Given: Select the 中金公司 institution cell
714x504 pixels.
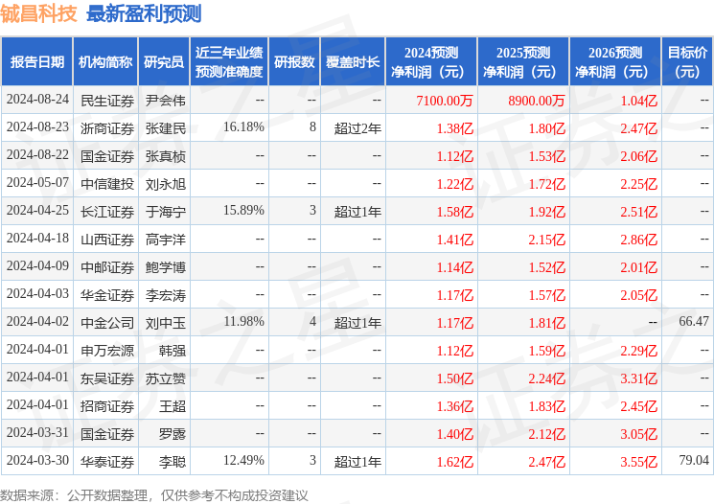Looking at the screenshot, I should point(107,322).
